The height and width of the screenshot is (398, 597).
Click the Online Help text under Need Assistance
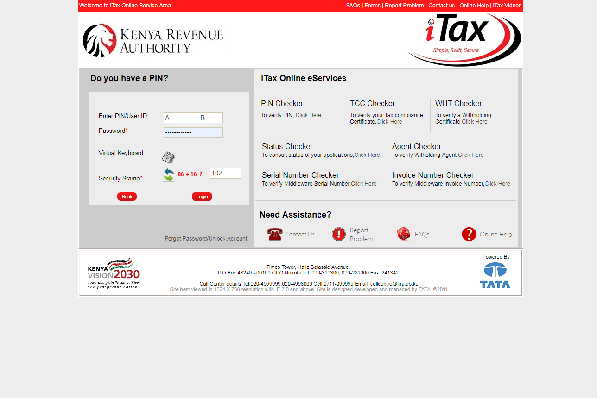click(496, 234)
